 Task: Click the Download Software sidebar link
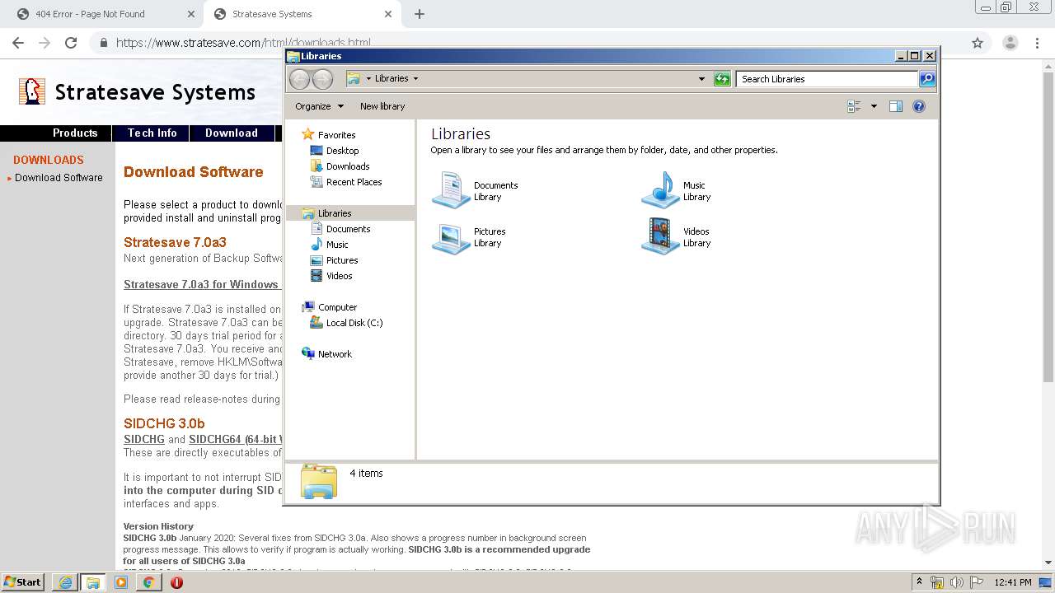tap(59, 178)
